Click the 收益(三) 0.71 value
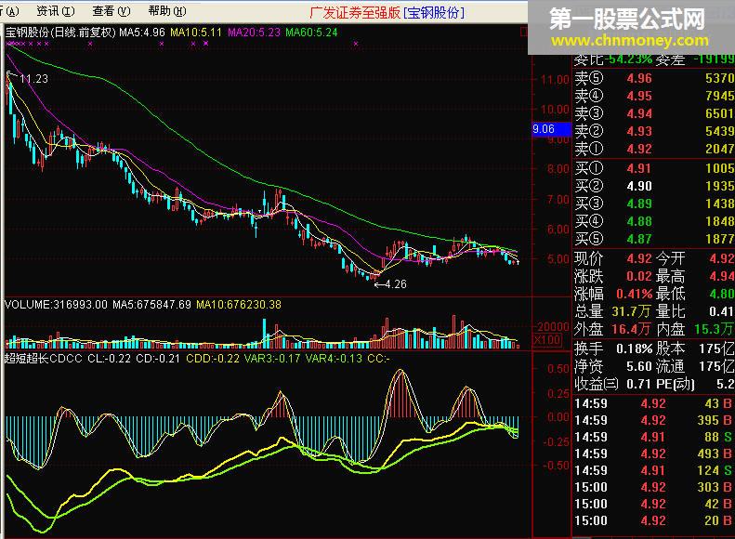735x539 pixels. pos(639,385)
